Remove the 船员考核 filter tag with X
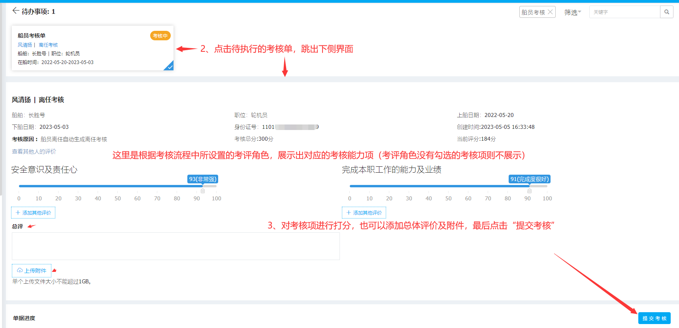 [x=550, y=12]
